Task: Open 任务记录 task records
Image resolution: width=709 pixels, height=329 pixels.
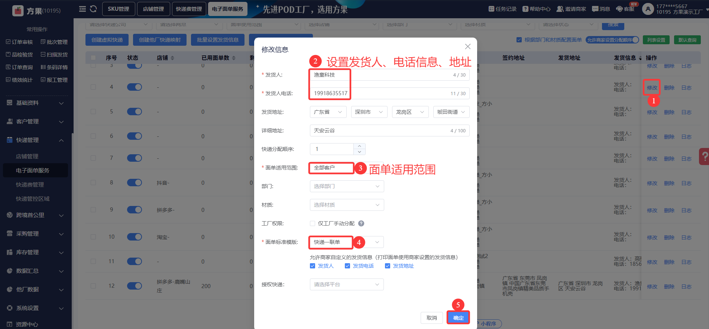Action: [x=502, y=9]
